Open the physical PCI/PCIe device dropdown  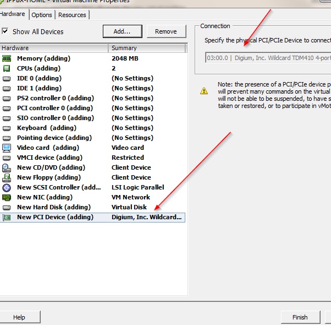268,57
